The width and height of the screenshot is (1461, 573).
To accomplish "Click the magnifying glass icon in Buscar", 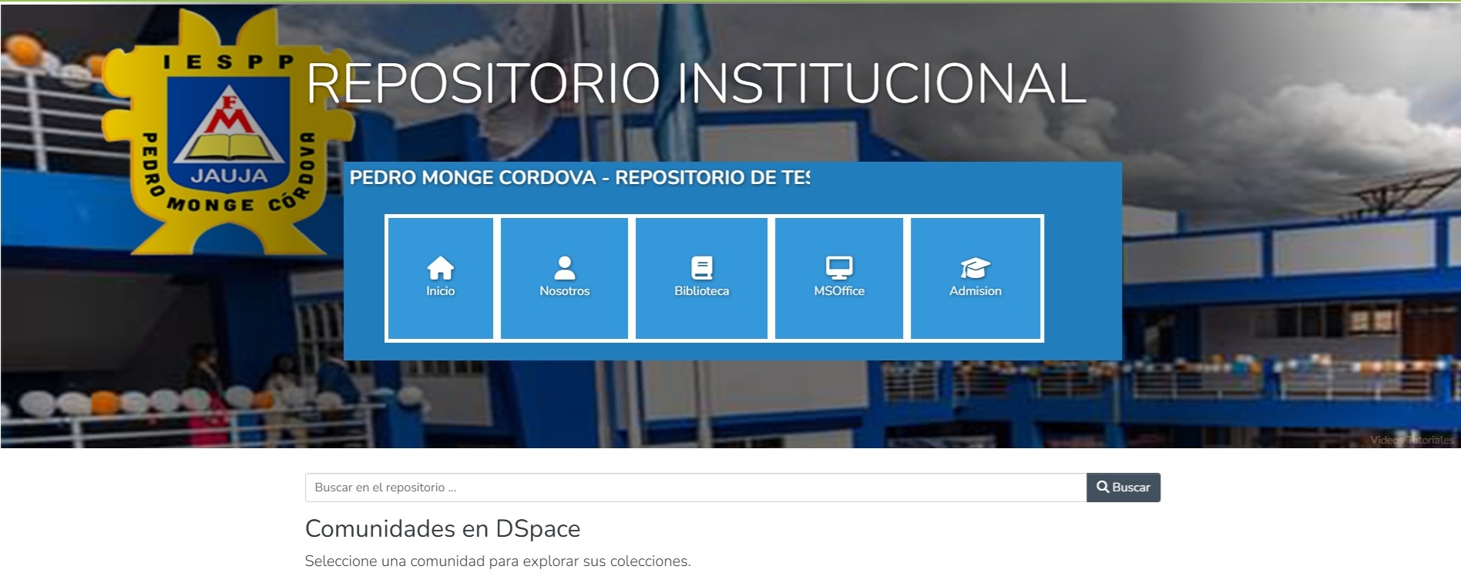I will coord(1103,487).
